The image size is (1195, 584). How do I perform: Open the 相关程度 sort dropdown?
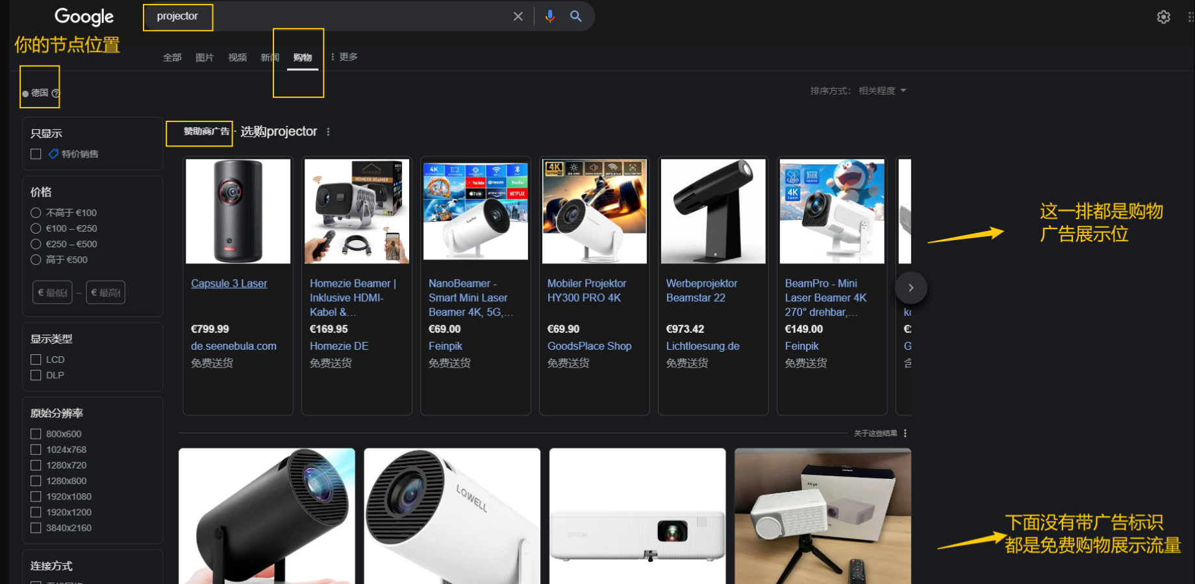[x=881, y=91]
